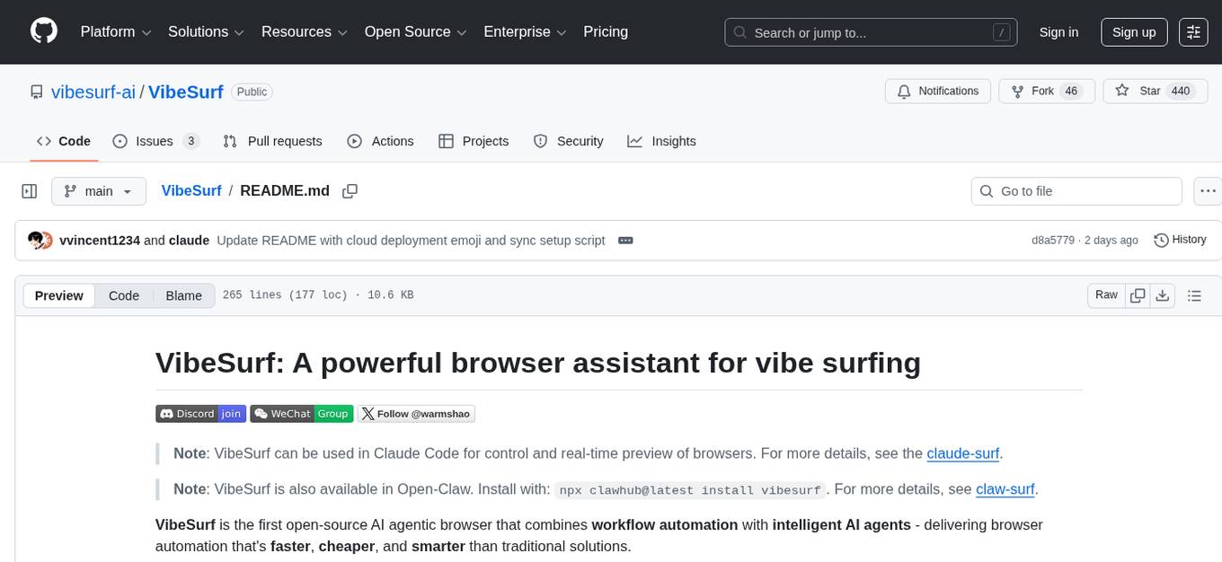The image size is (1222, 562).
Task: Copy the README.md file path
Action: click(350, 190)
